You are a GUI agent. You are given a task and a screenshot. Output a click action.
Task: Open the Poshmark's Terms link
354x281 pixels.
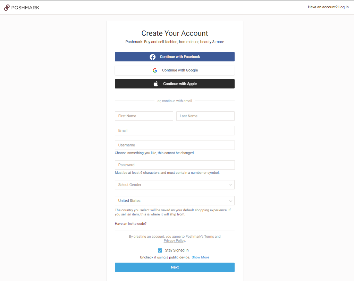click(200, 237)
